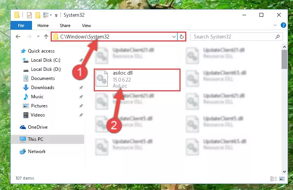Click the Properties quick access toolbar icon
Viewport: 293px width, 190px height.
(x=29, y=15)
